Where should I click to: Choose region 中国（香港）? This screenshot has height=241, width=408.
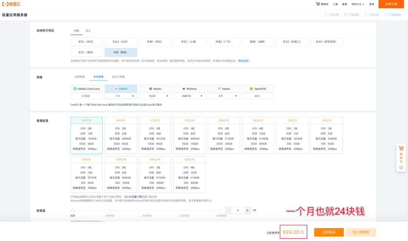[x=121, y=52]
